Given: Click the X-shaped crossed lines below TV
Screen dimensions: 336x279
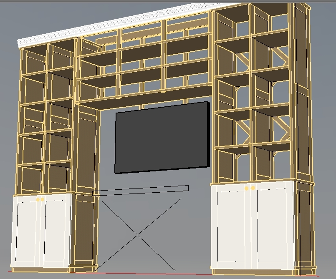Looking at the screenshot, I should tap(138, 235).
